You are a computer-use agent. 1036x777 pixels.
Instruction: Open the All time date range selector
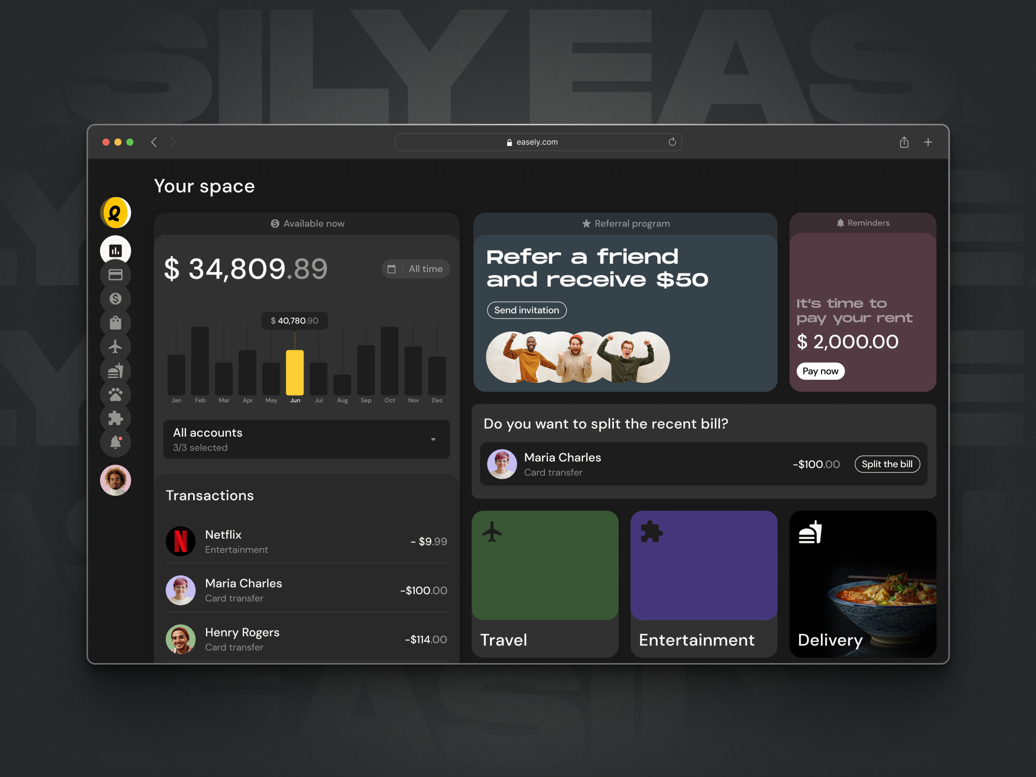[x=416, y=269]
